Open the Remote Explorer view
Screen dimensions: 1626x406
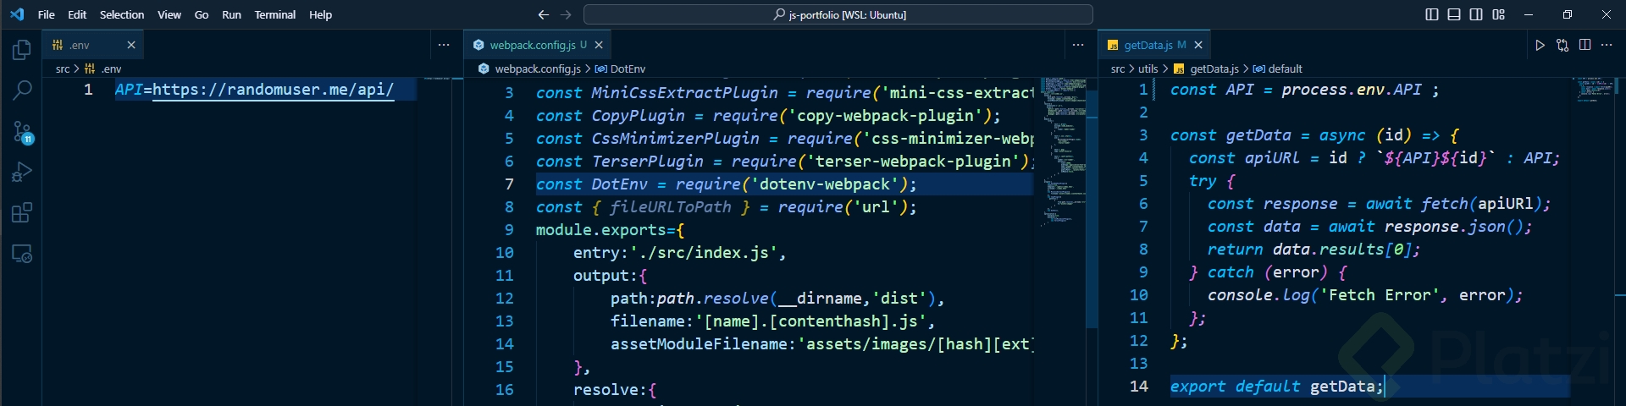(x=22, y=253)
